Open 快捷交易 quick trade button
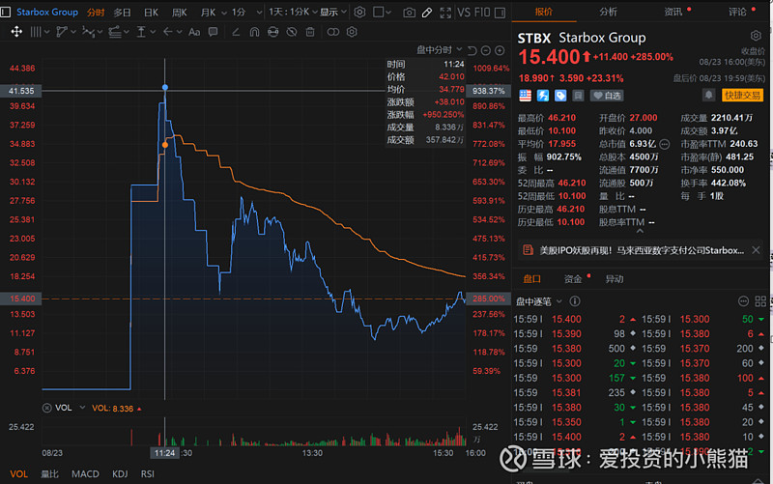The height and width of the screenshot is (484, 773). pos(742,95)
